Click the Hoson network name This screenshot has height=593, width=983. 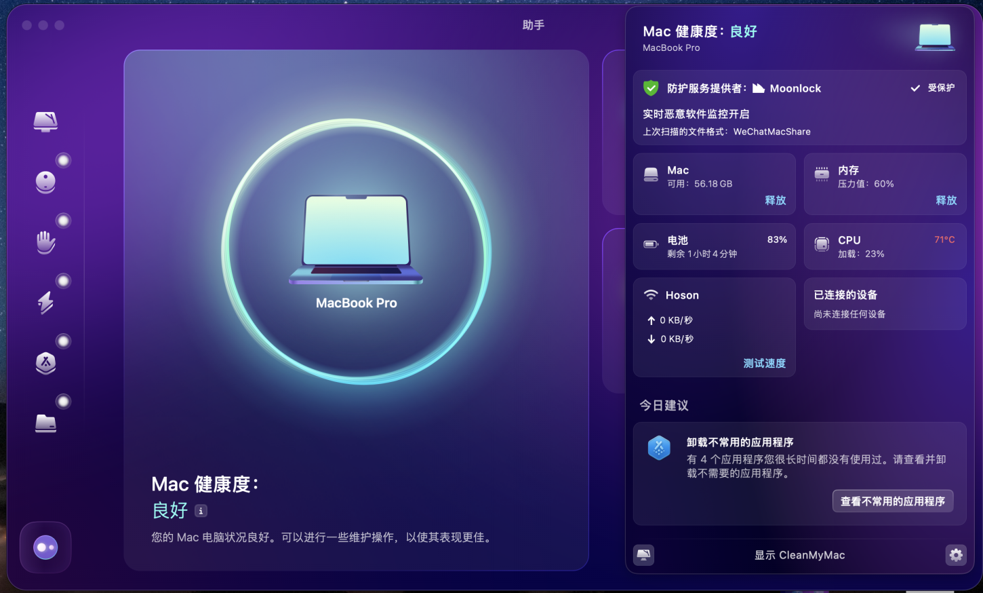(682, 295)
